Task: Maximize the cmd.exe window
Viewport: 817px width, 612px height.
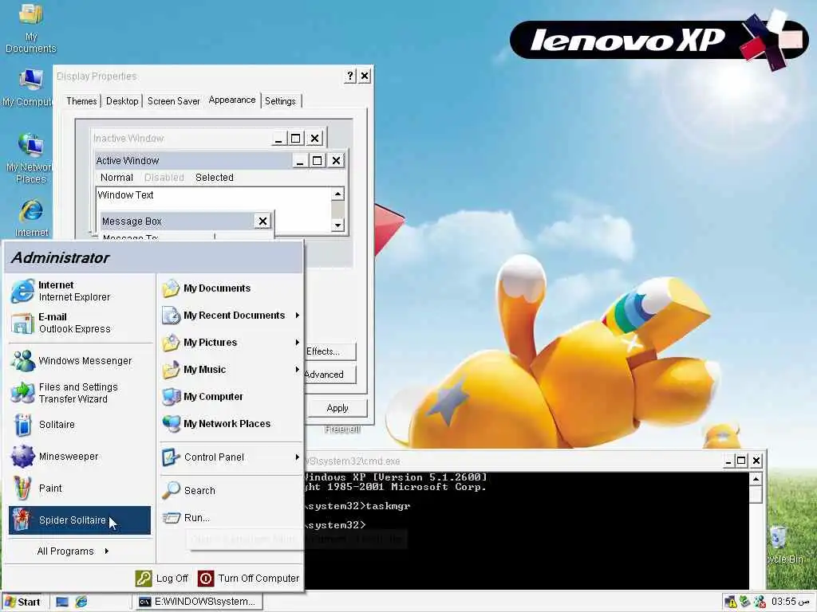Action: pyautogui.click(x=741, y=461)
